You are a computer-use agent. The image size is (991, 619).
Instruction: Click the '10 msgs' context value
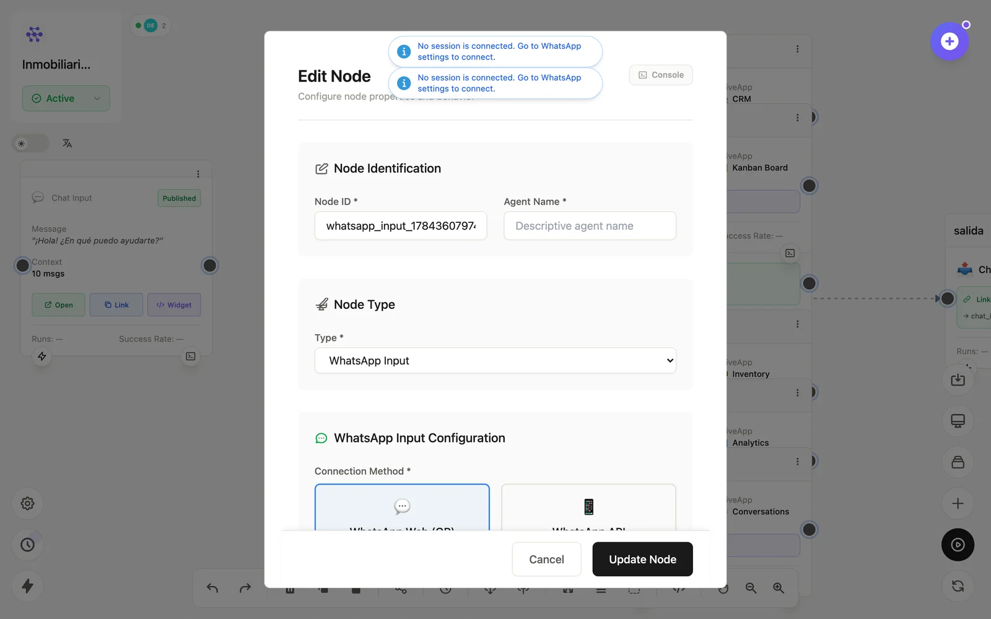pos(48,274)
